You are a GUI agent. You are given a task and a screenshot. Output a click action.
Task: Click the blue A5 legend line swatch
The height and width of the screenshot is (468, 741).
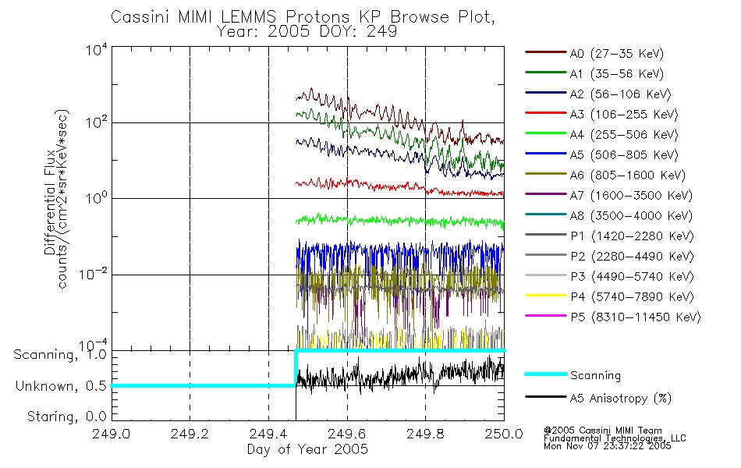546,154
